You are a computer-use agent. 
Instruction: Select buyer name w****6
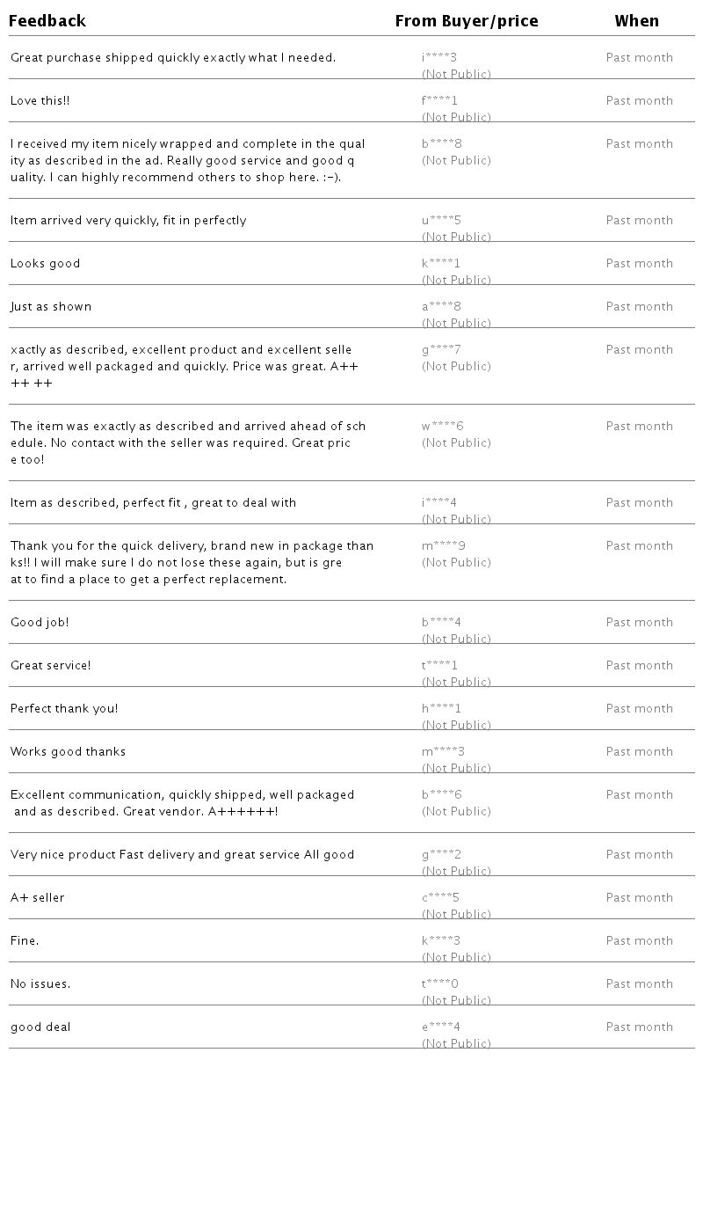click(x=443, y=427)
